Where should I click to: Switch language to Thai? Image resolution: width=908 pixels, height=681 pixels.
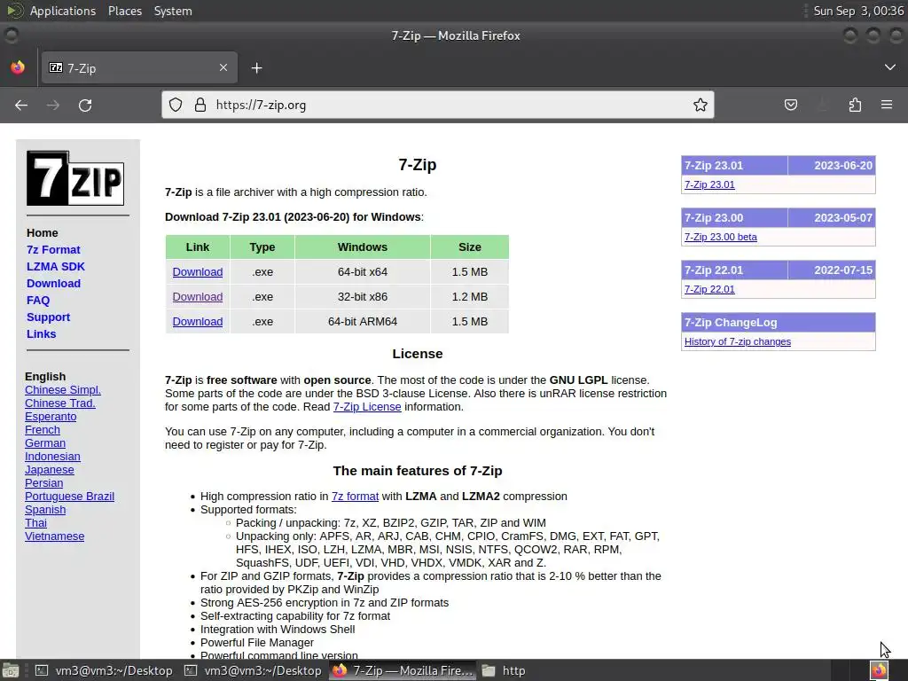[x=35, y=523]
